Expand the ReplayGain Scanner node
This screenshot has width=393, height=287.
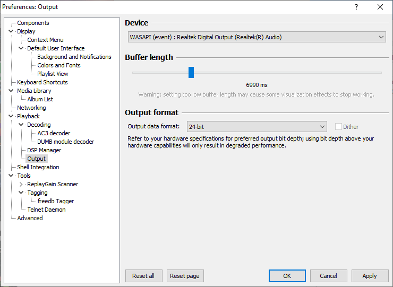[x=21, y=184]
